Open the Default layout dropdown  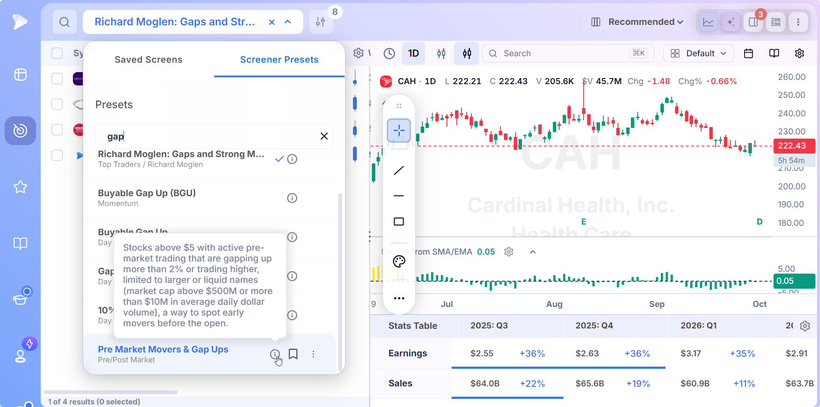click(x=699, y=53)
